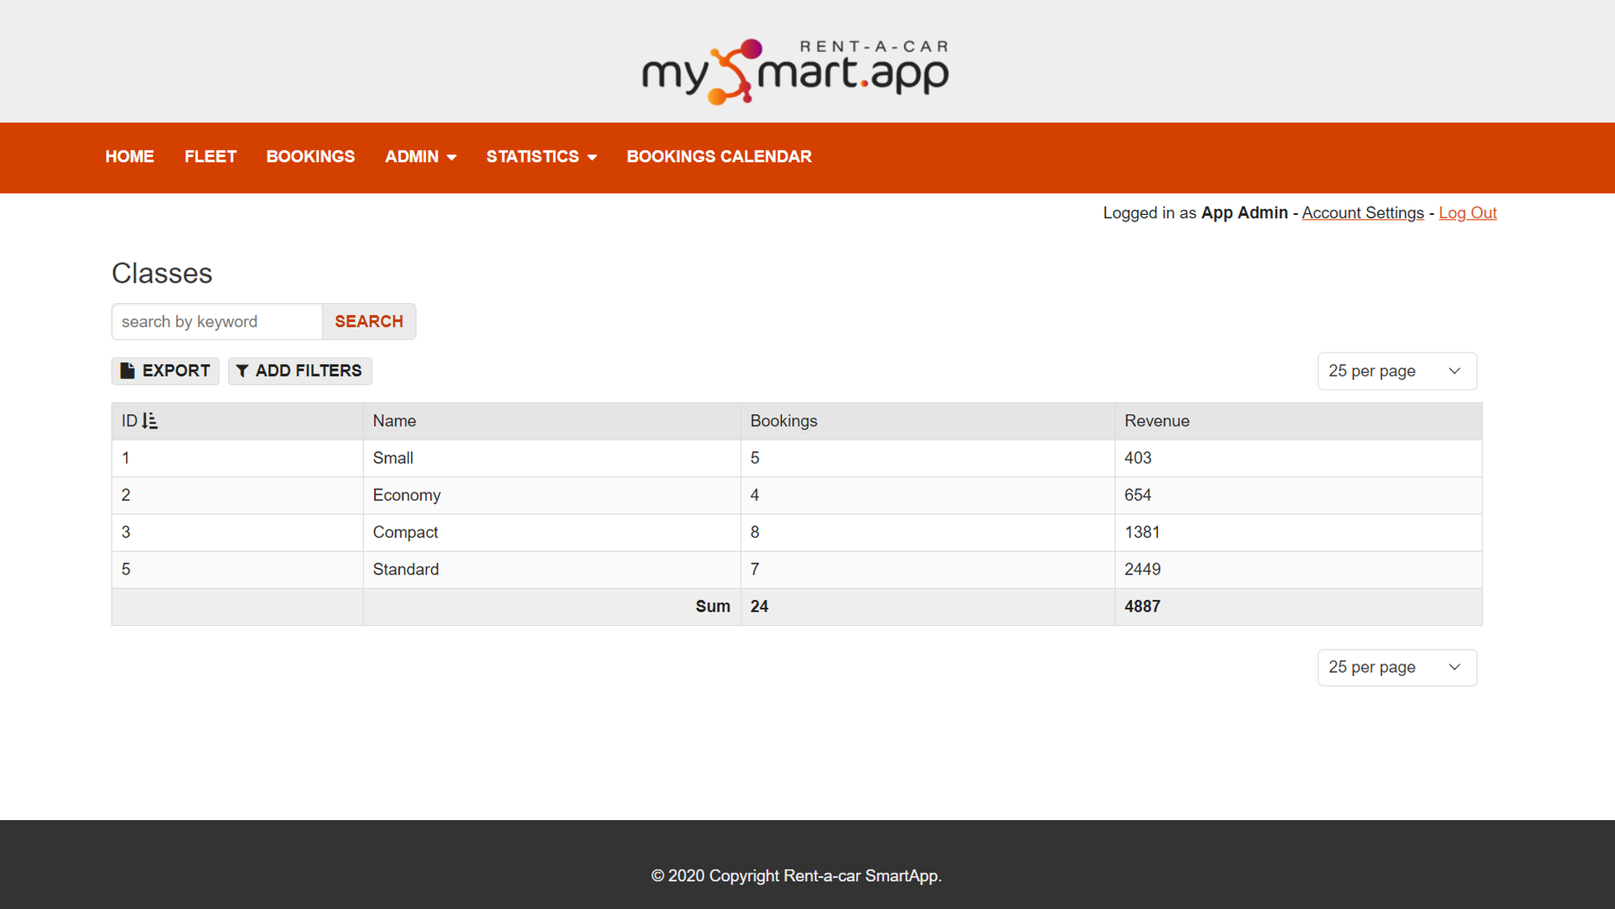1615x909 pixels.
Task: Click the sort icon next to ID header
Action: (150, 420)
